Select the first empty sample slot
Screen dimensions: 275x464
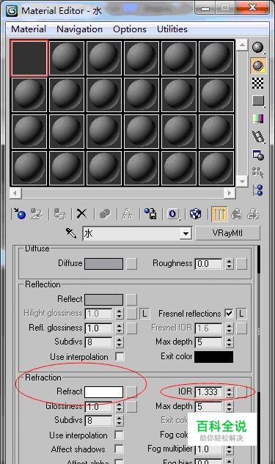pyautogui.click(x=29, y=58)
